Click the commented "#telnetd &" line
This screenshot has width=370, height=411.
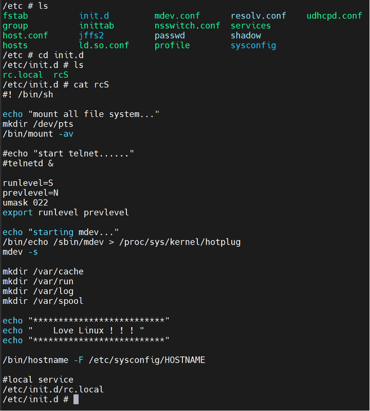(x=28, y=163)
